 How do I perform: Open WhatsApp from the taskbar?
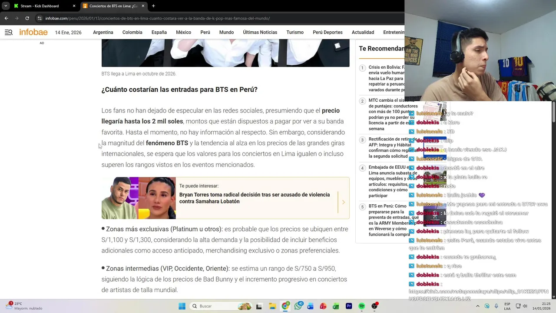tap(298, 306)
